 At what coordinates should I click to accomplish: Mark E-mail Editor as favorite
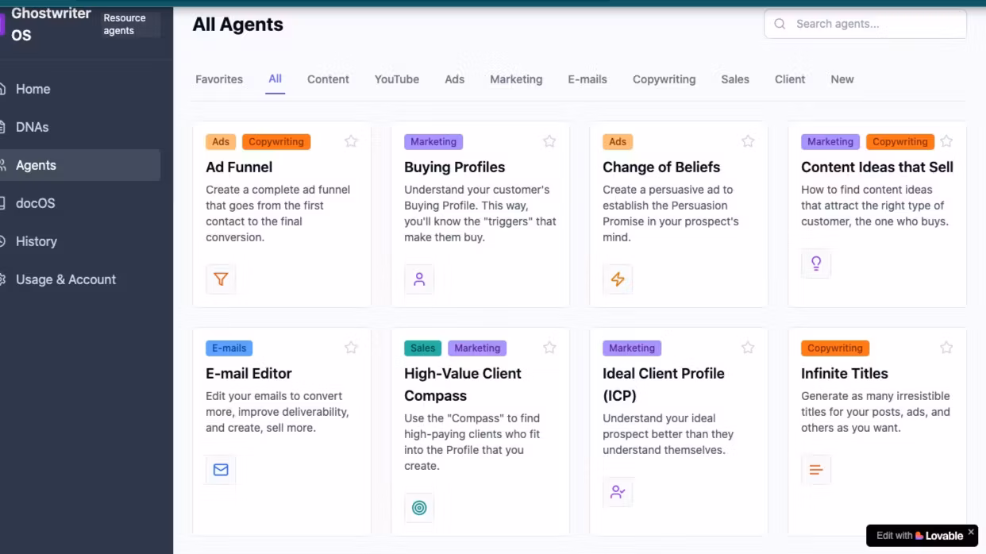point(351,348)
